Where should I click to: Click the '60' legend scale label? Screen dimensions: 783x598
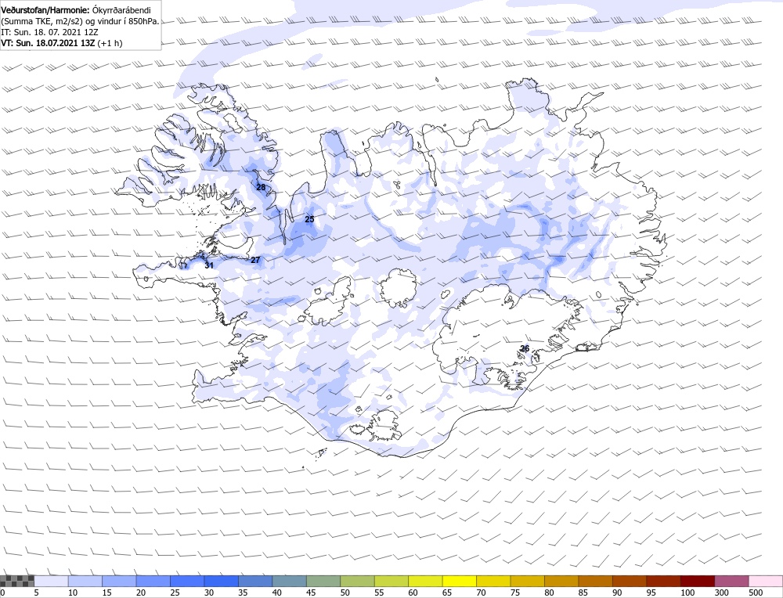click(x=413, y=593)
